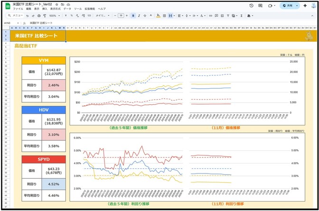The image size is (319, 211).
Task: Open the text rotation dropdown
Action: pos(203,16)
